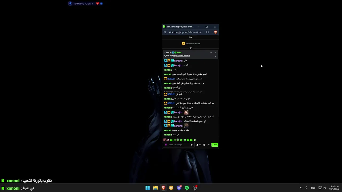The height and width of the screenshot is (192, 342).
Task: Click the CPU 8% readout in the overlay
Action: [89, 4]
